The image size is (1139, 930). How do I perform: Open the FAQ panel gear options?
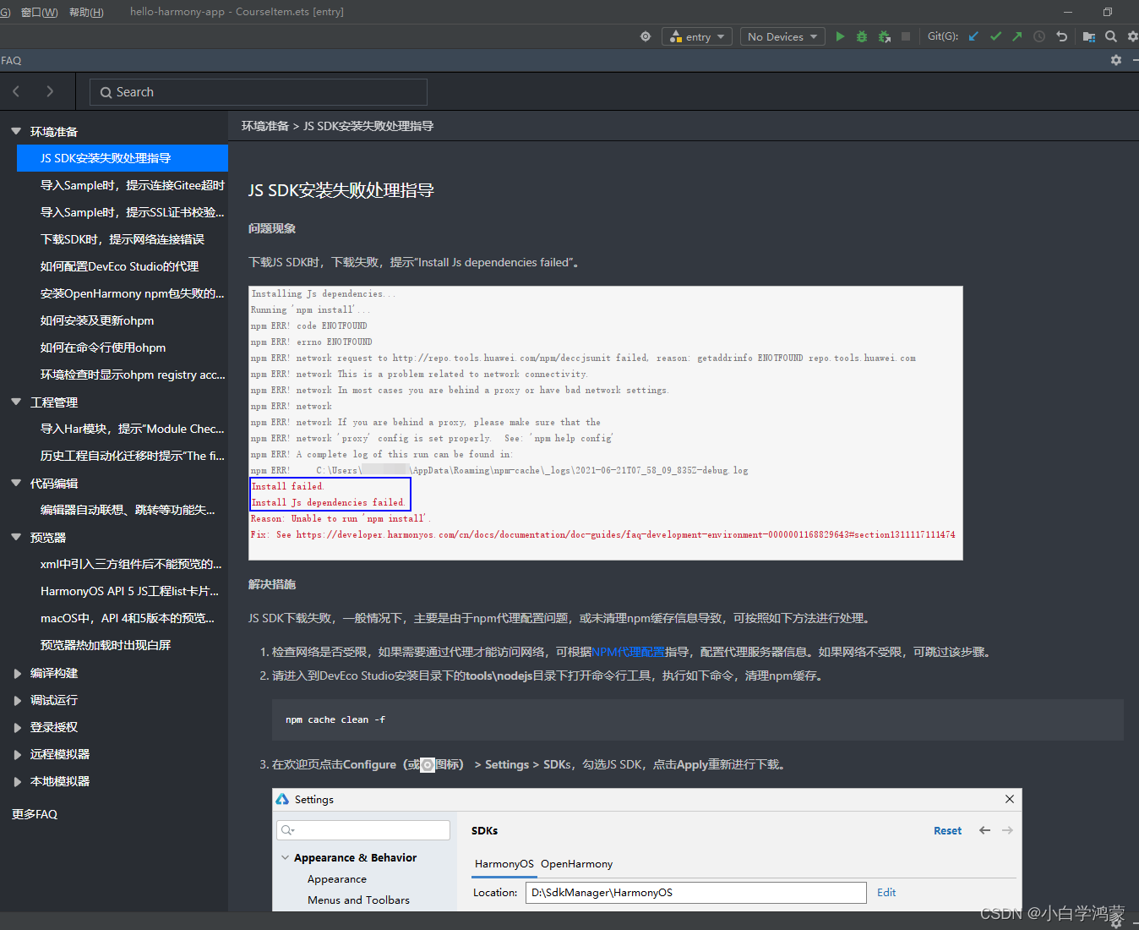click(x=1116, y=60)
